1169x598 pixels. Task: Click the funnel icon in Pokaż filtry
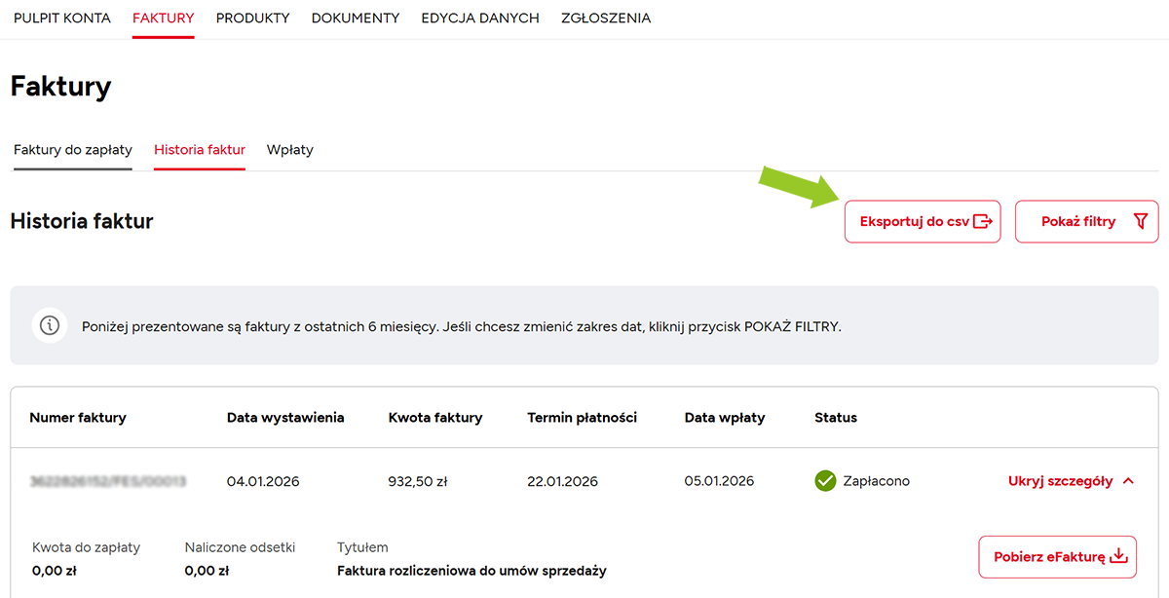click(1141, 222)
